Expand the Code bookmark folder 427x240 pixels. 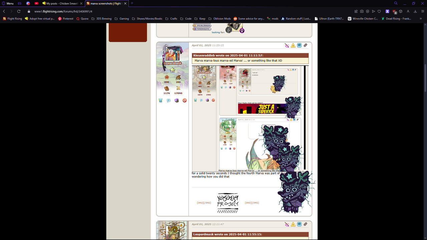186,19
